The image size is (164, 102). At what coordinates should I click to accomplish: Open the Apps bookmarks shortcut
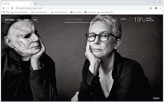tap(6, 12)
